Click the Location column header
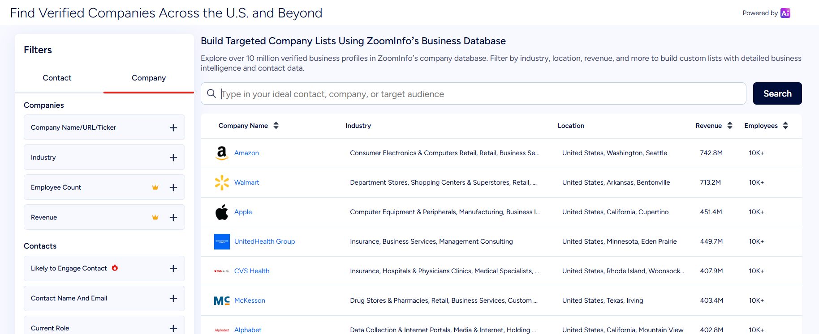 pyautogui.click(x=571, y=126)
